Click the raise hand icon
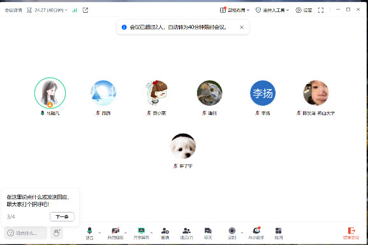Viewport: 368px width, 245px height. [x=56, y=233]
